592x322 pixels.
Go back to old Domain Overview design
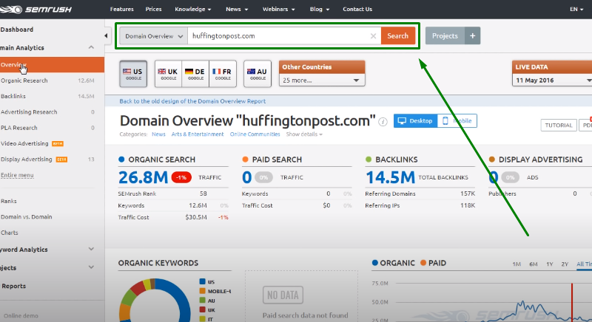click(x=192, y=101)
